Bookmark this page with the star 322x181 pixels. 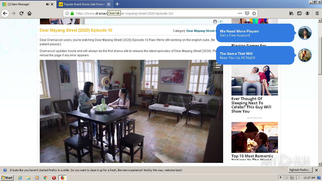254,13
